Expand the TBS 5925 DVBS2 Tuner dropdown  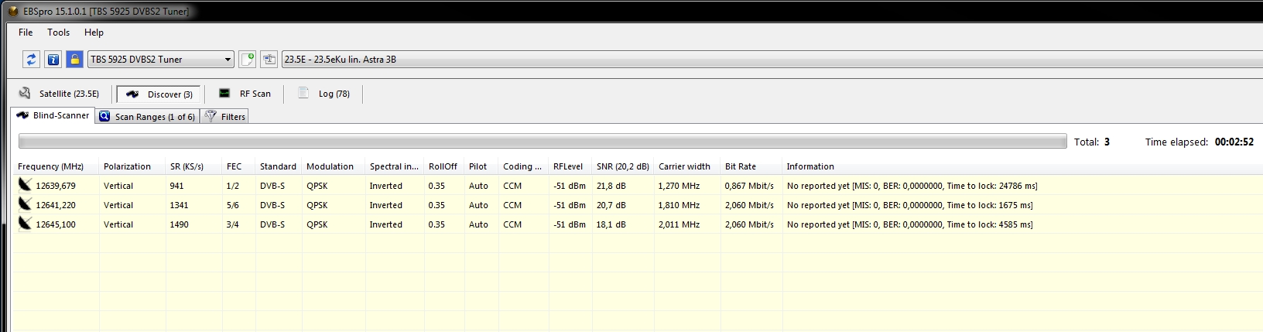tap(228, 60)
